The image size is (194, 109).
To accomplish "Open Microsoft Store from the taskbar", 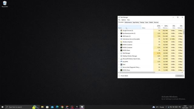I will 47,107.
